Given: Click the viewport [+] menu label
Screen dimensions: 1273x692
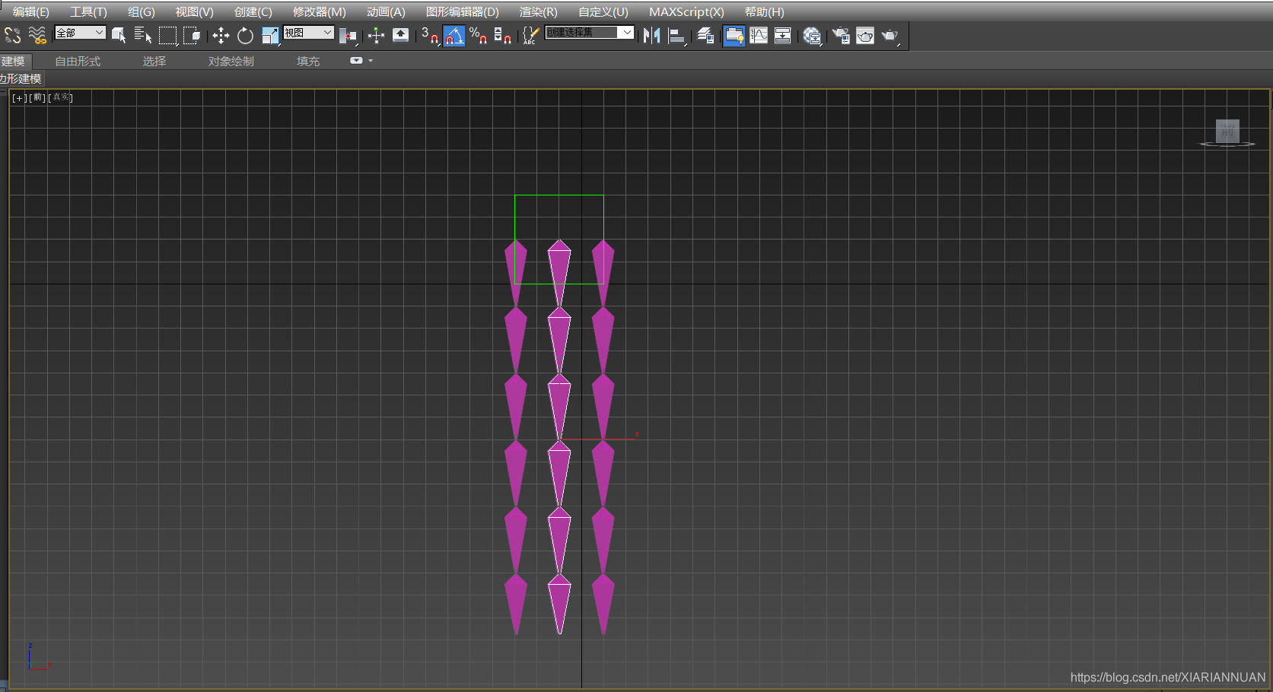Looking at the screenshot, I should point(19,98).
